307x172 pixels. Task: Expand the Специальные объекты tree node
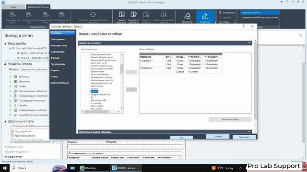point(11,91)
